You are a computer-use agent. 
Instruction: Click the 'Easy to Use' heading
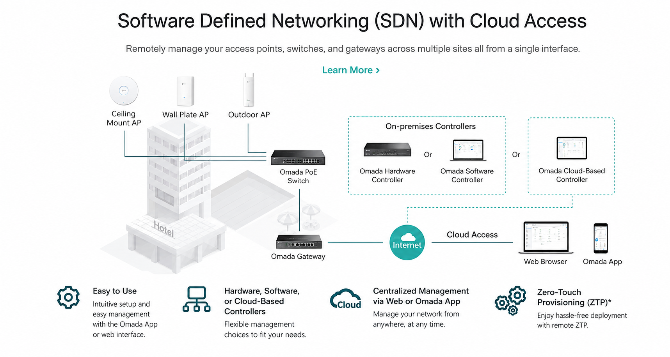115,291
